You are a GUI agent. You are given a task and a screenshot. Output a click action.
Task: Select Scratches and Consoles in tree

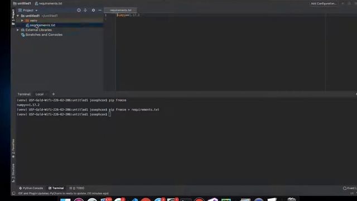click(x=44, y=35)
